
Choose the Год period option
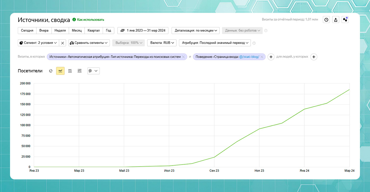click(x=108, y=30)
